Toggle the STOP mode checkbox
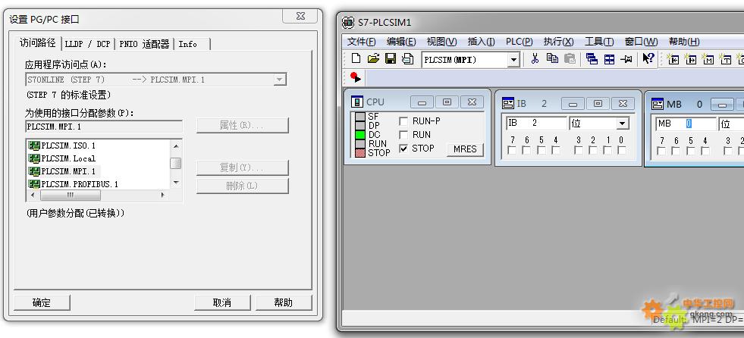The height and width of the screenshot is (338, 744). pyautogui.click(x=403, y=149)
